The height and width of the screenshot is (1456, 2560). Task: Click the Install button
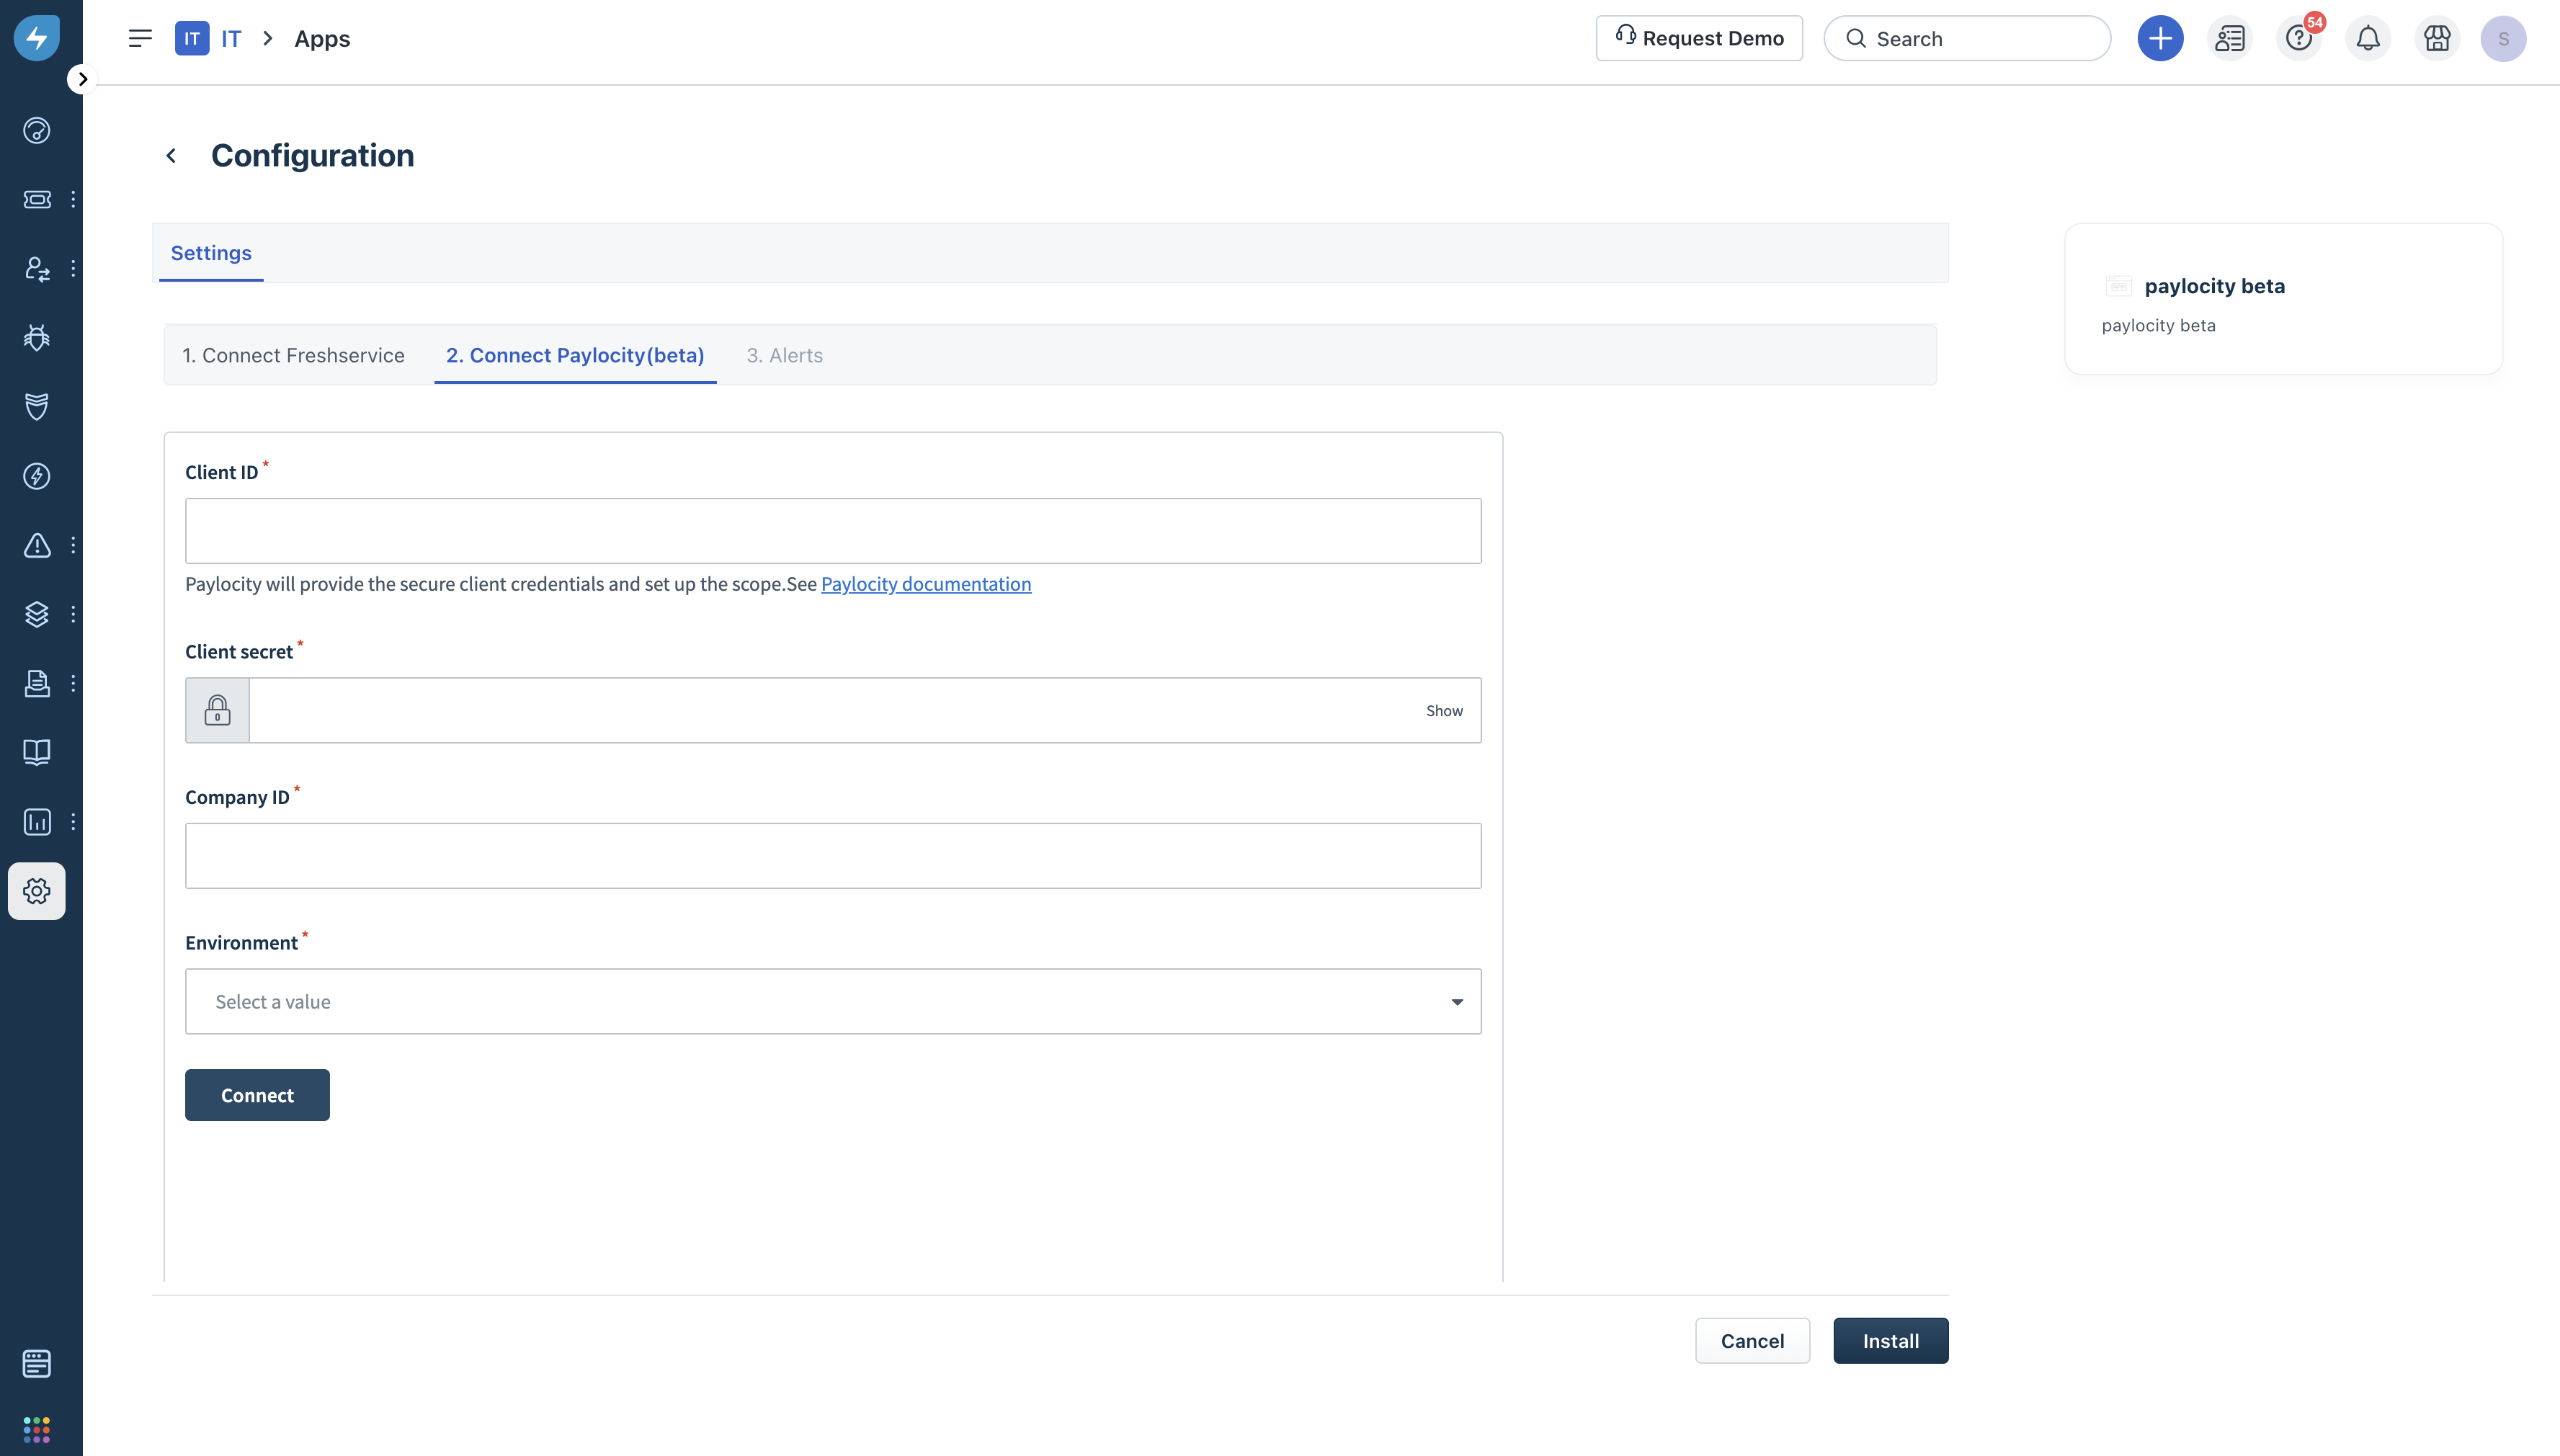point(1890,1341)
